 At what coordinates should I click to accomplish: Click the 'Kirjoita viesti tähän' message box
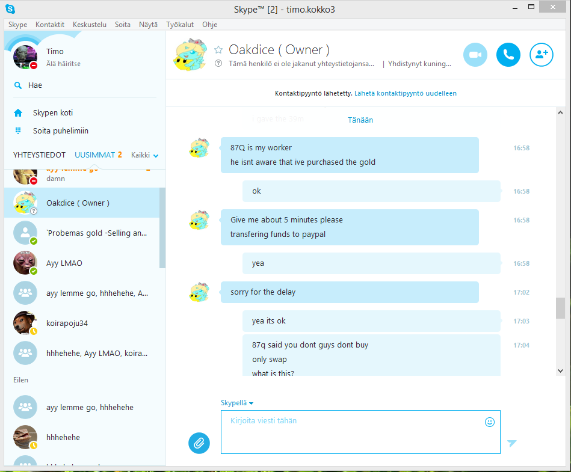[x=360, y=432]
